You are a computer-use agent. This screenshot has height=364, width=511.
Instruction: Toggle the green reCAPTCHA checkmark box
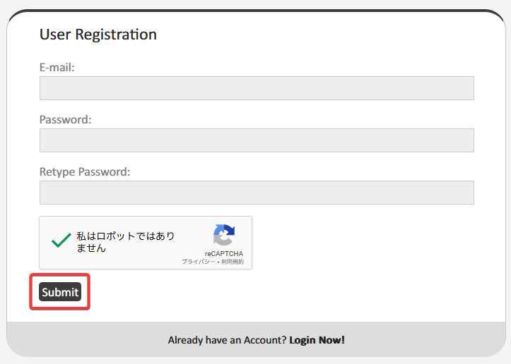(60, 241)
